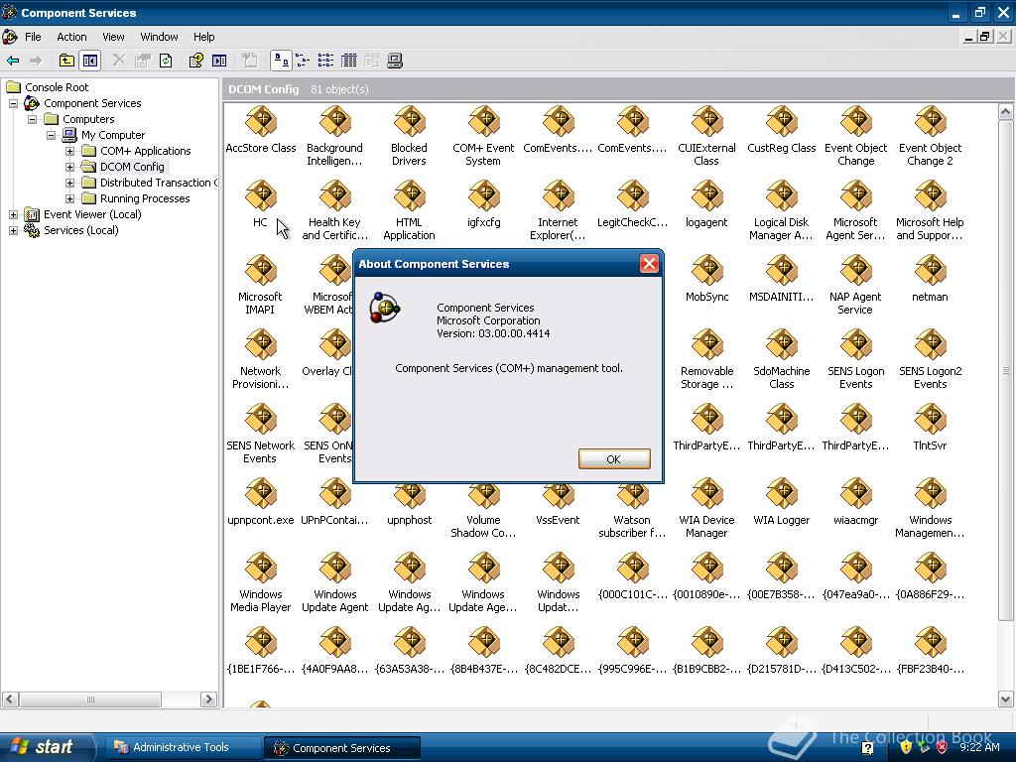Collapse the My Computer tree node
Viewport: 1016px width, 762px height.
click(52, 135)
